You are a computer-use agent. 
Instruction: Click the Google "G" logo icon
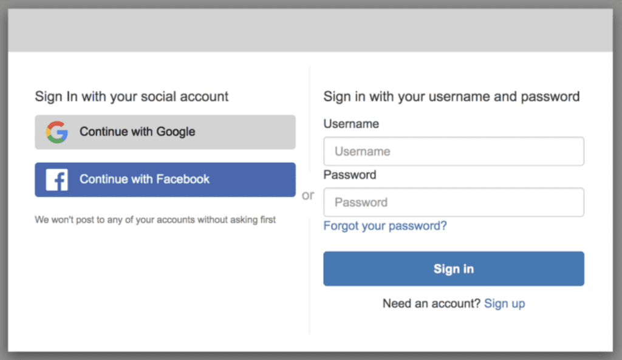pos(56,132)
